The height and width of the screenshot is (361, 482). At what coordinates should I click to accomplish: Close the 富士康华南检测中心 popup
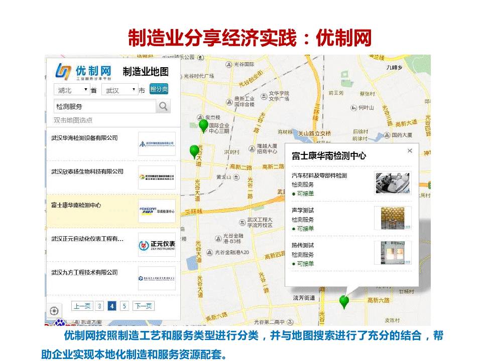pos(410,151)
